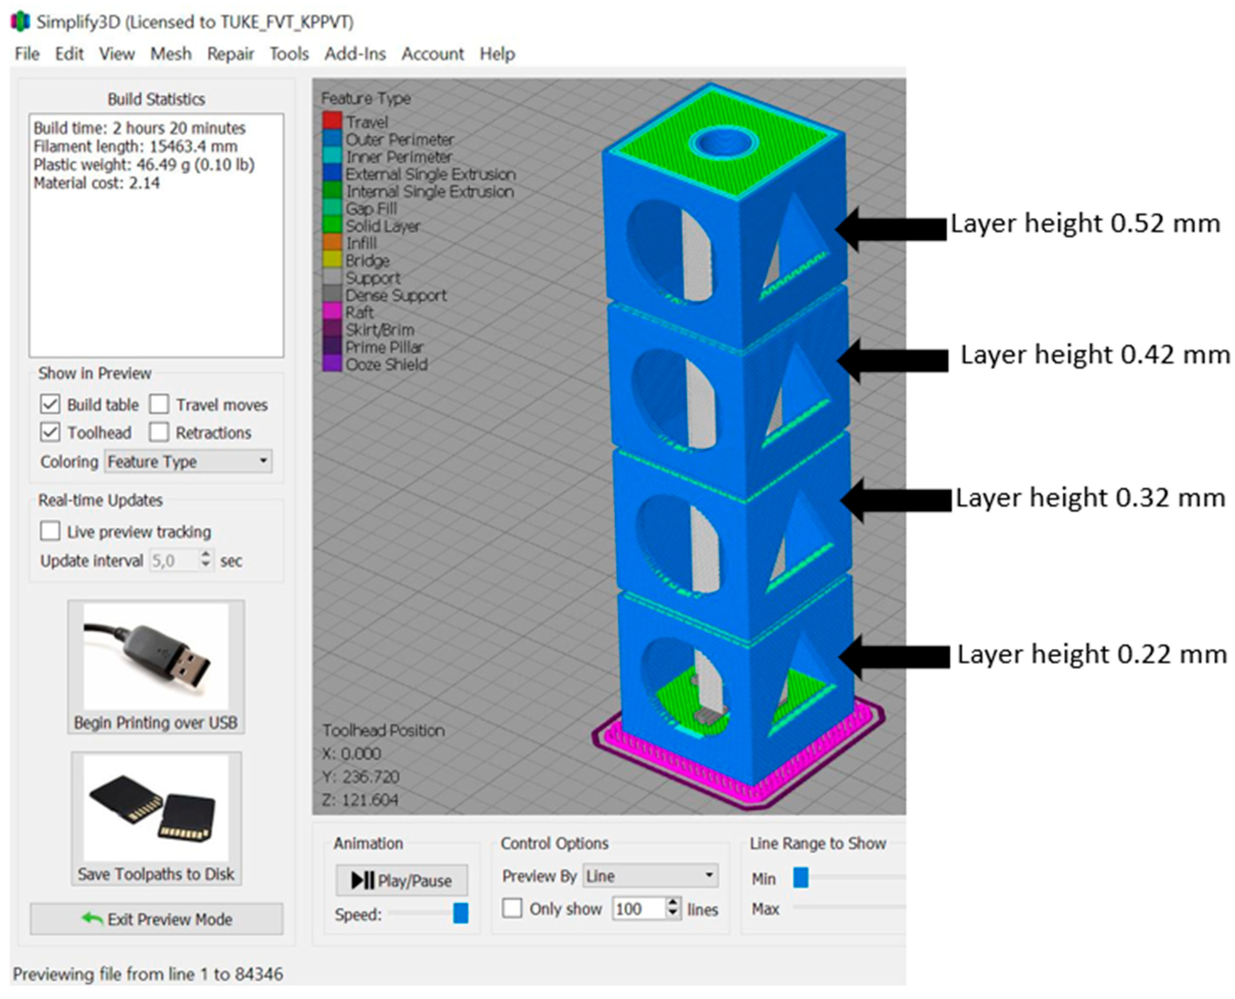Click the Min line range slider handle

[x=801, y=878]
